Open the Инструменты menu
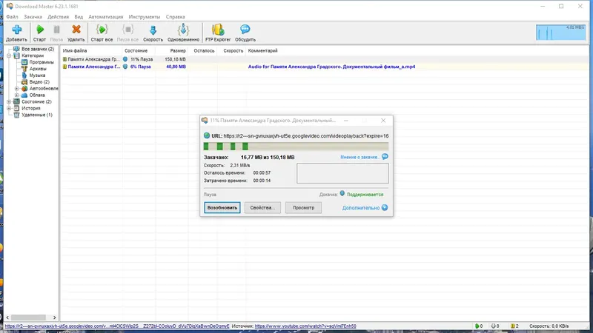Image resolution: width=593 pixels, height=333 pixels. coord(145,16)
